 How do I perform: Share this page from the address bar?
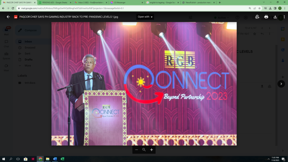(255, 8)
